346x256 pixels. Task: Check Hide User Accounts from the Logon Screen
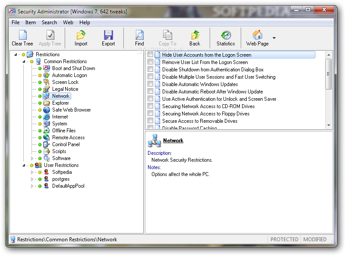pyautogui.click(x=151, y=54)
